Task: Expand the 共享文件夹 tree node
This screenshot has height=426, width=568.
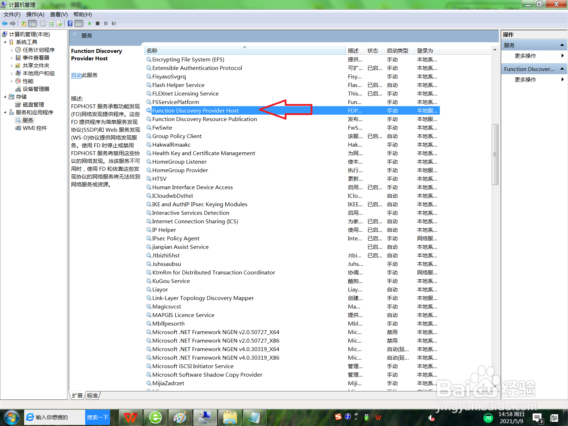Action: 12,66
